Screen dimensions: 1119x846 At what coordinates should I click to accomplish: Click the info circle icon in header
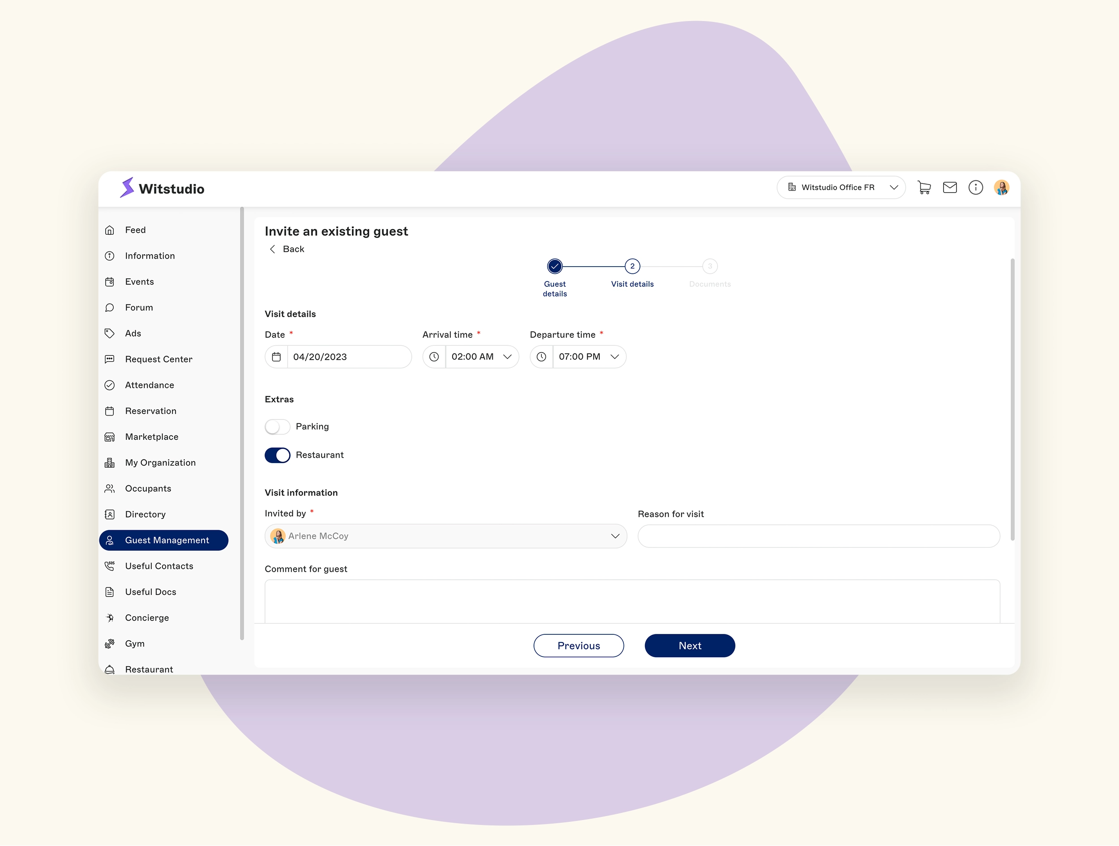(975, 187)
